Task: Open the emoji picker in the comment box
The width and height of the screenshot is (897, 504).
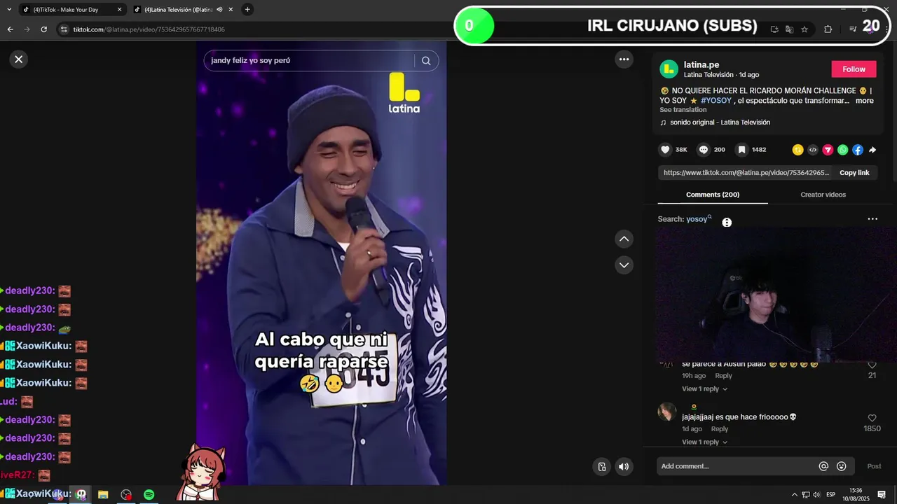Action: (842, 467)
